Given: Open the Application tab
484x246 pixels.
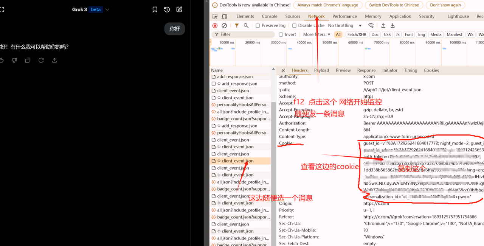Looking at the screenshot, I should click(400, 16).
